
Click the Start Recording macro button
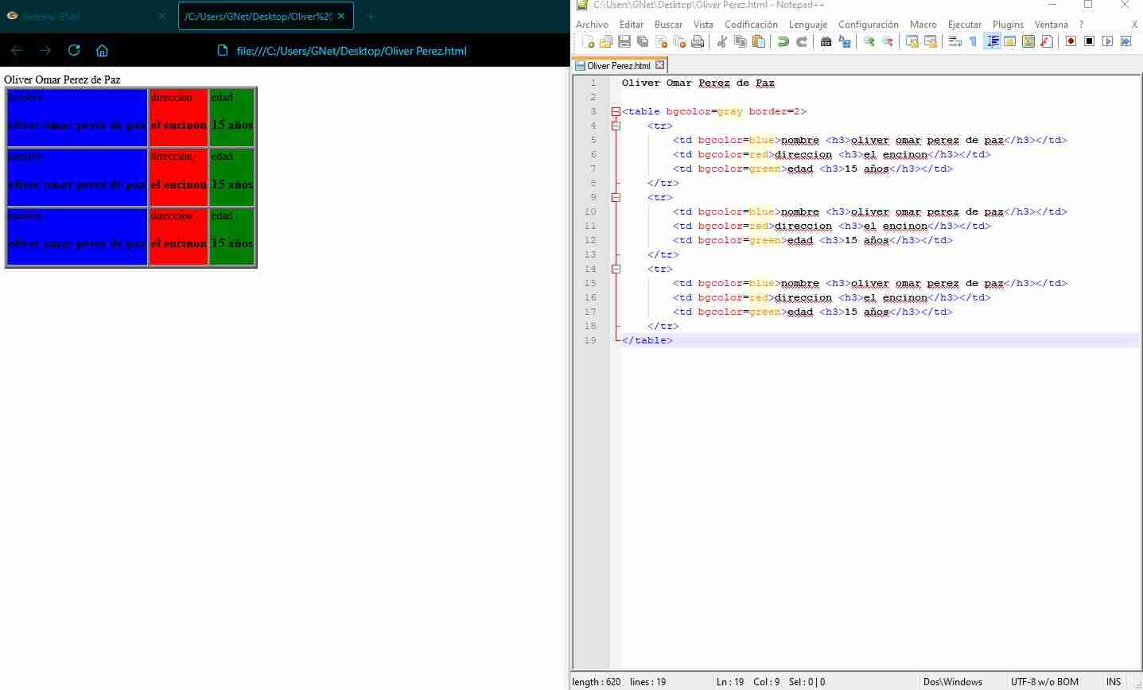[1071, 41]
